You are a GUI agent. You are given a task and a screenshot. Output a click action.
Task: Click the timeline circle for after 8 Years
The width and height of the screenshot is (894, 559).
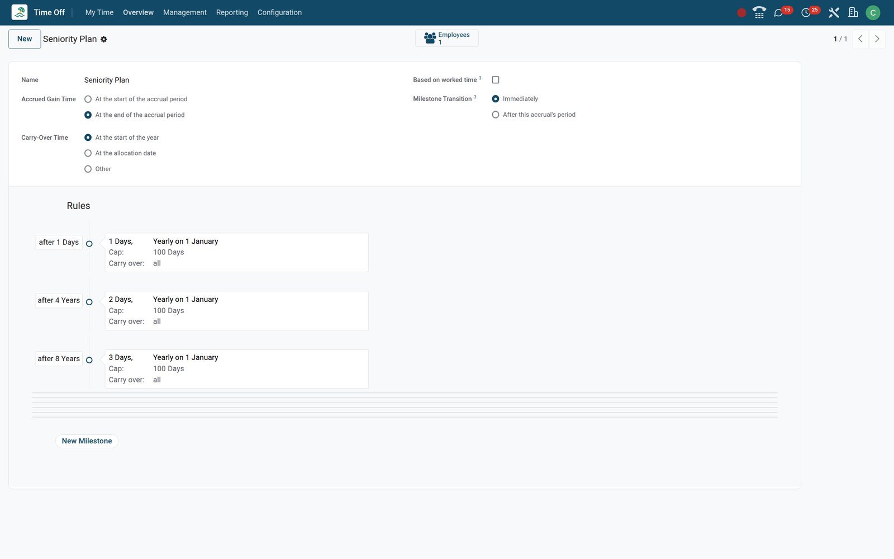89,360
